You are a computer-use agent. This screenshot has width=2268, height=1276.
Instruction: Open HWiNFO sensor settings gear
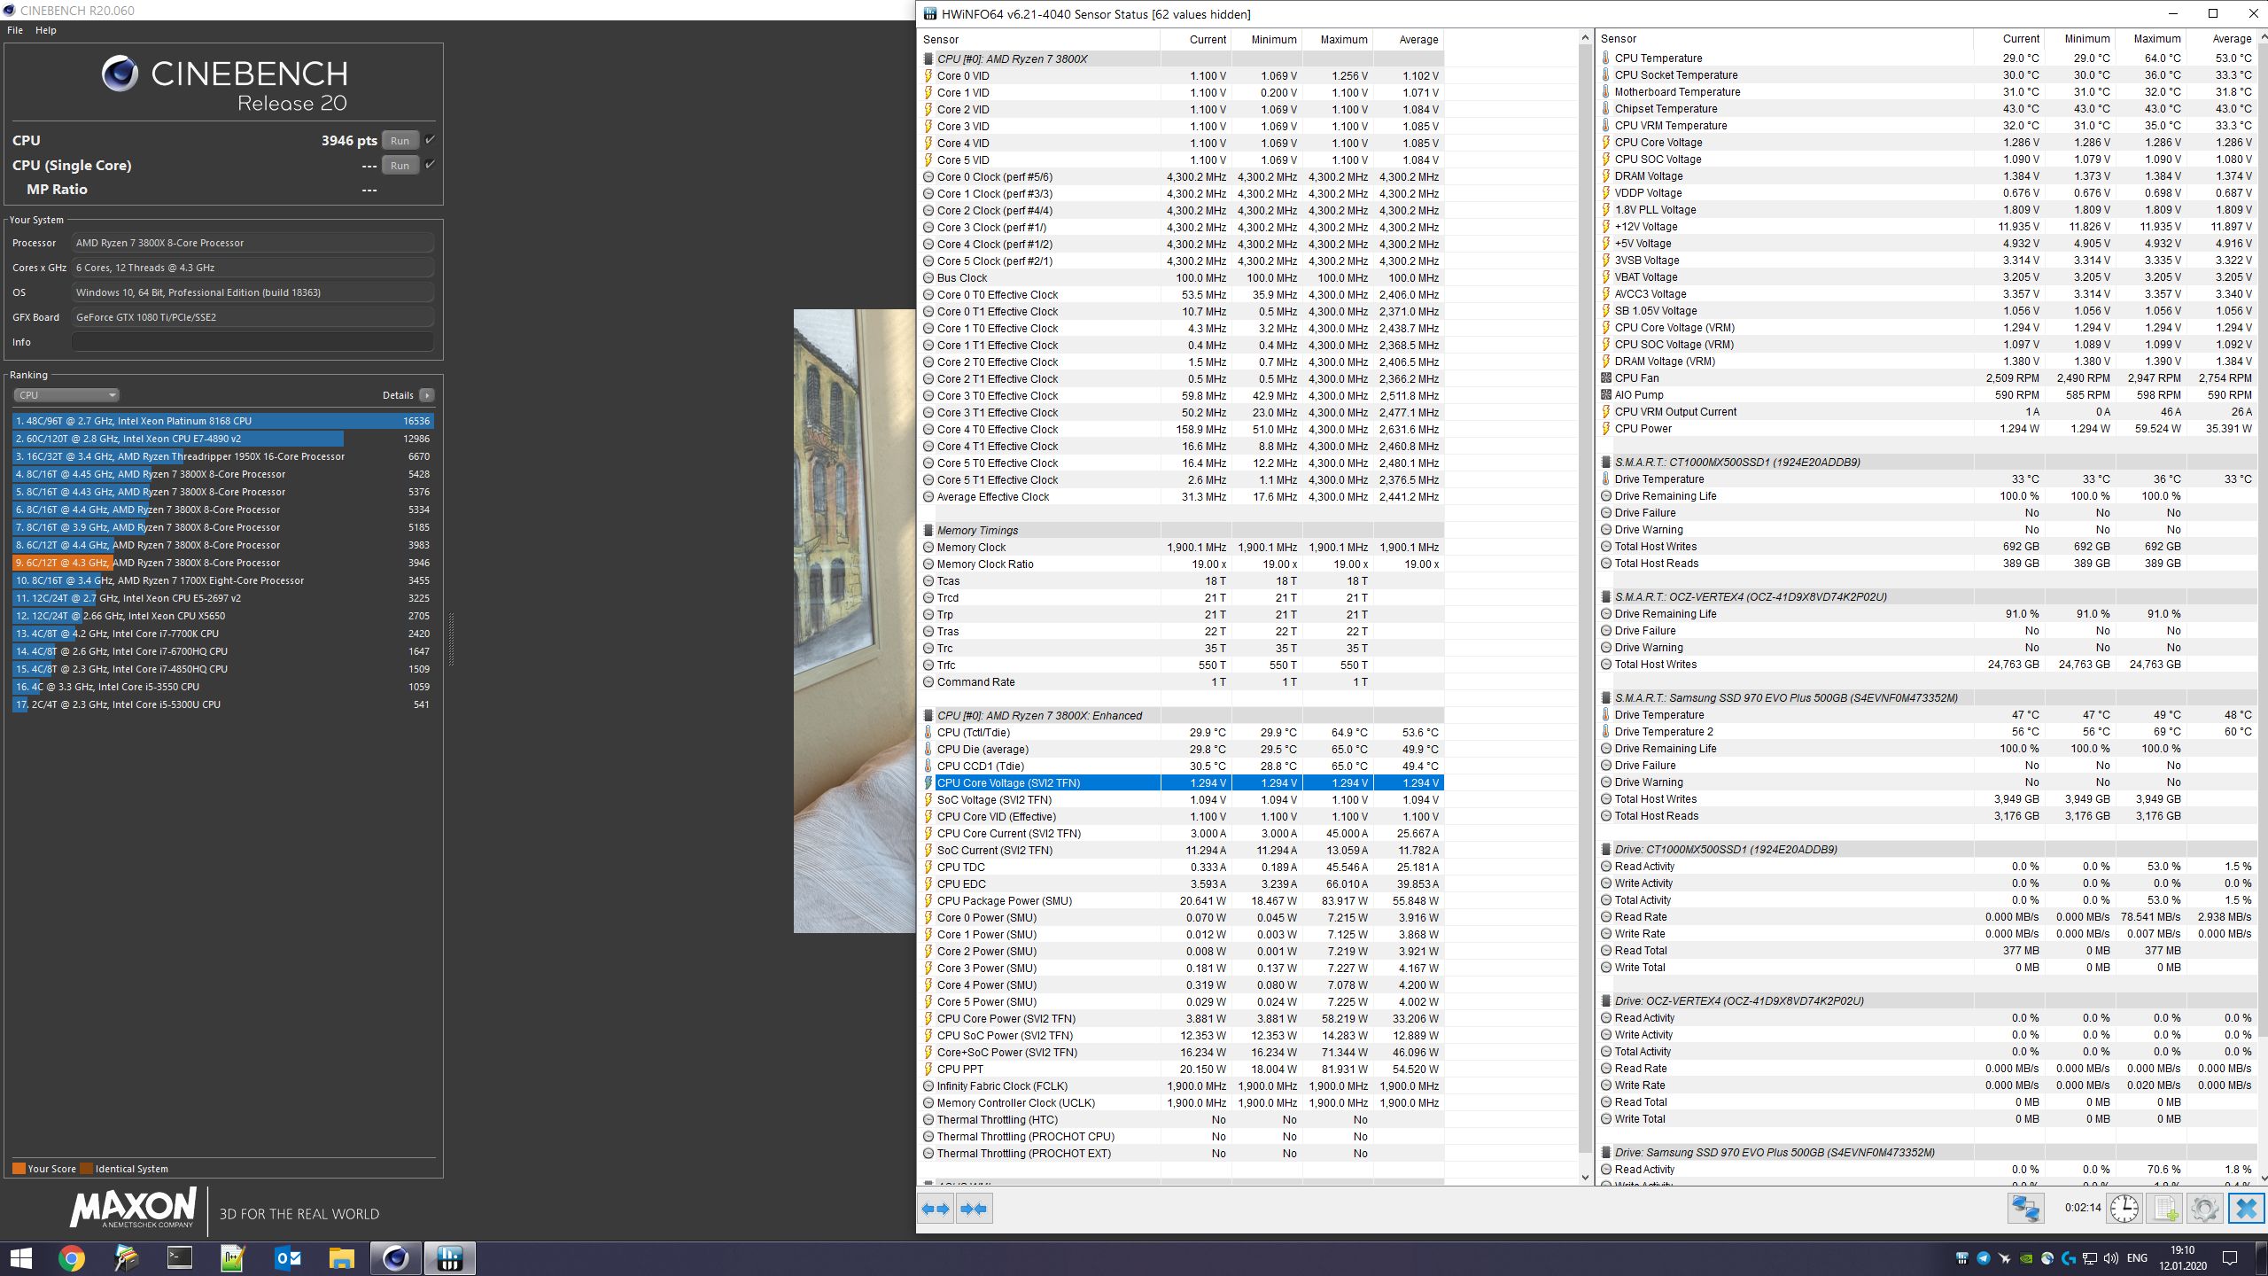point(2204,1209)
